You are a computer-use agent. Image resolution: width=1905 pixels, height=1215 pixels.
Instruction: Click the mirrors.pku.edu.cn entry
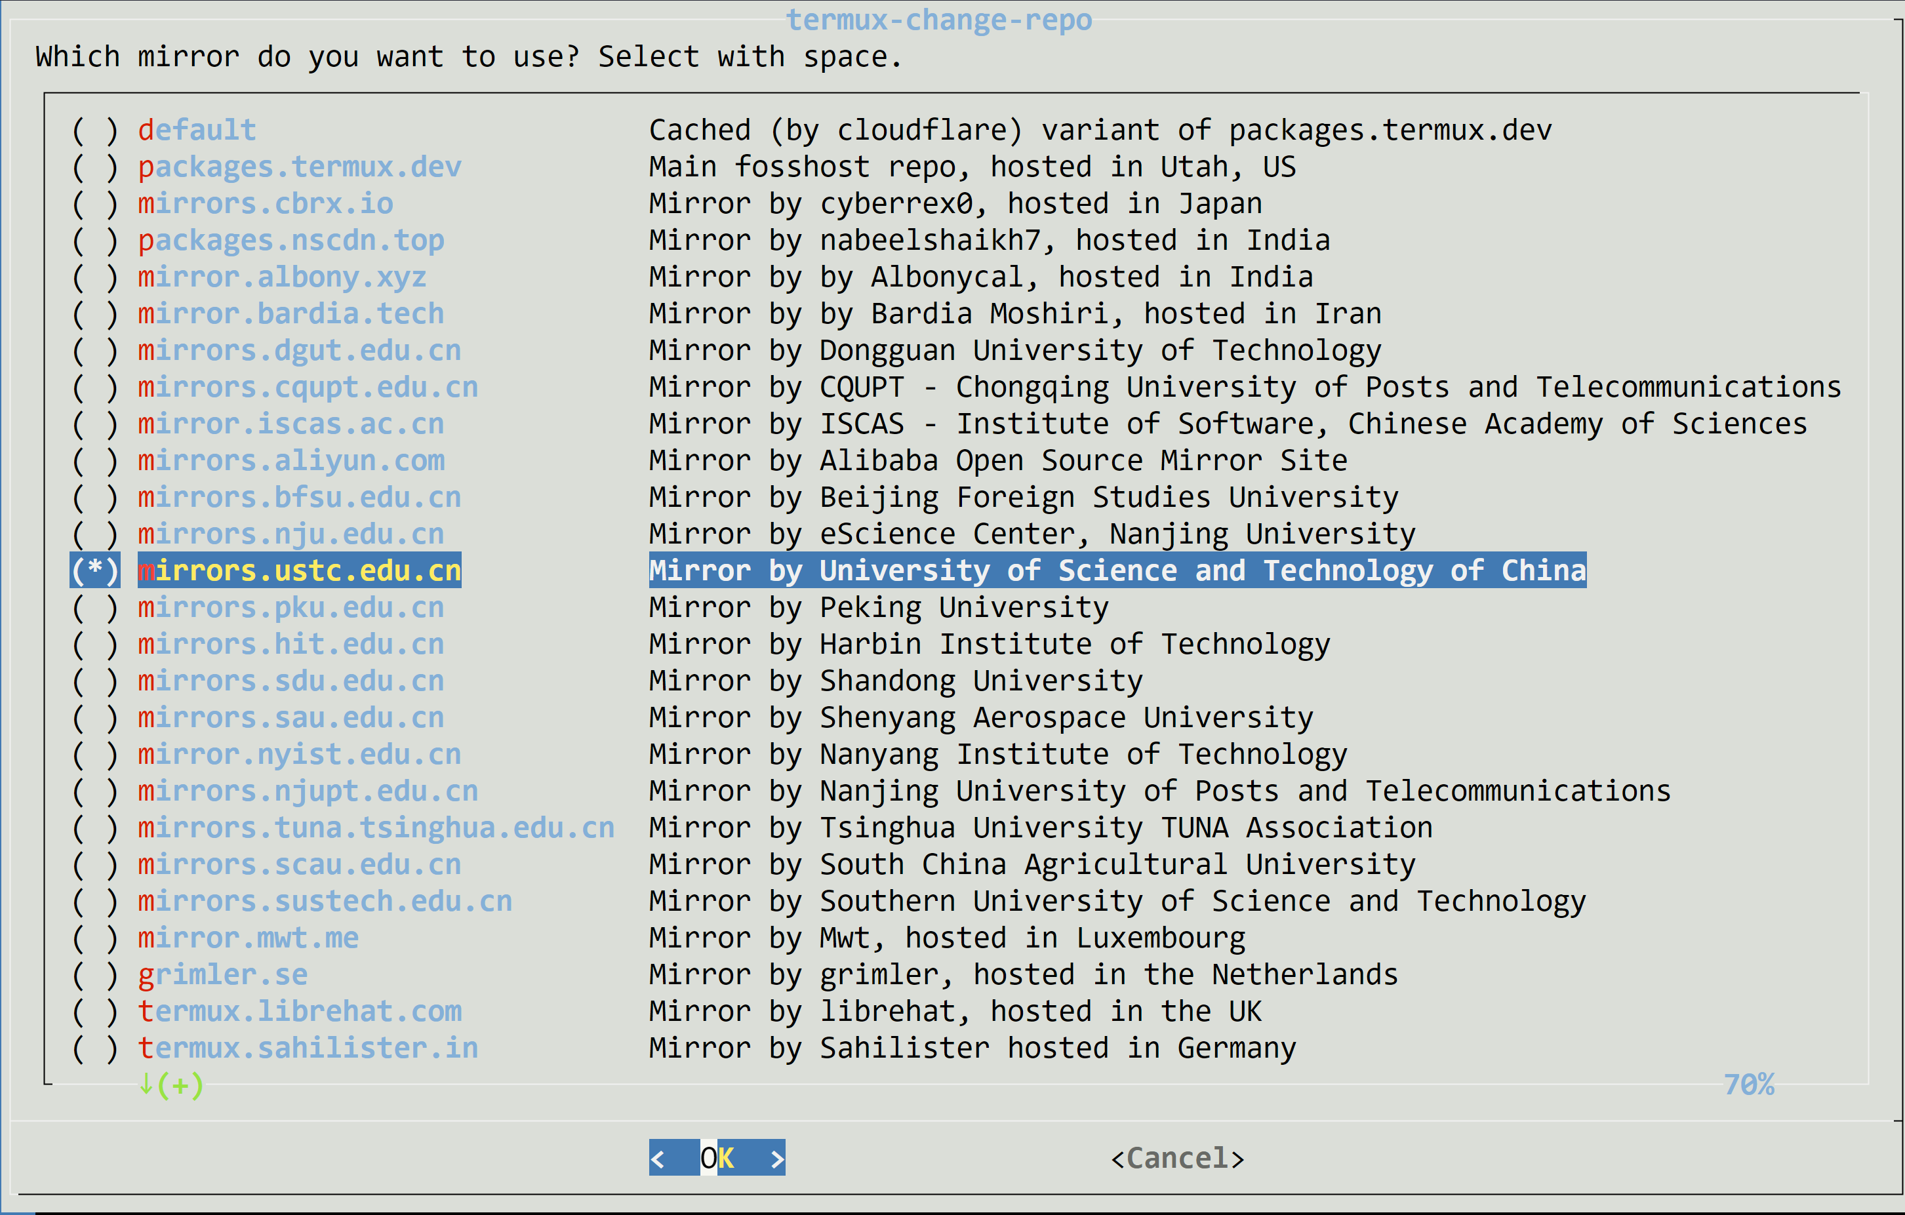tap(291, 607)
